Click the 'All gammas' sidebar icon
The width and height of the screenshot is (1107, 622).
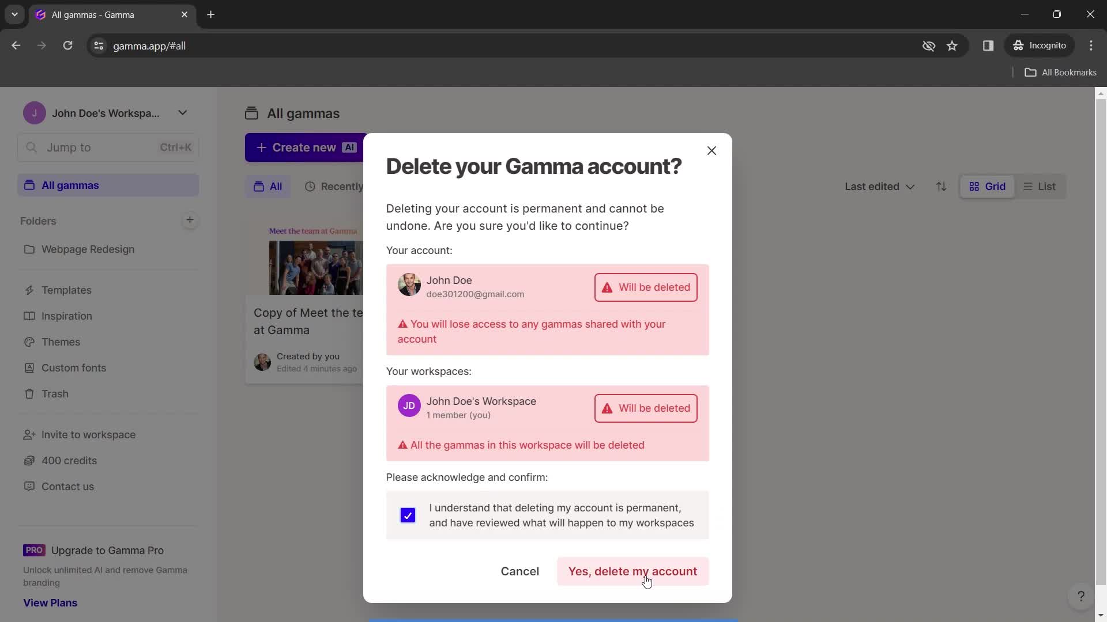click(27, 185)
